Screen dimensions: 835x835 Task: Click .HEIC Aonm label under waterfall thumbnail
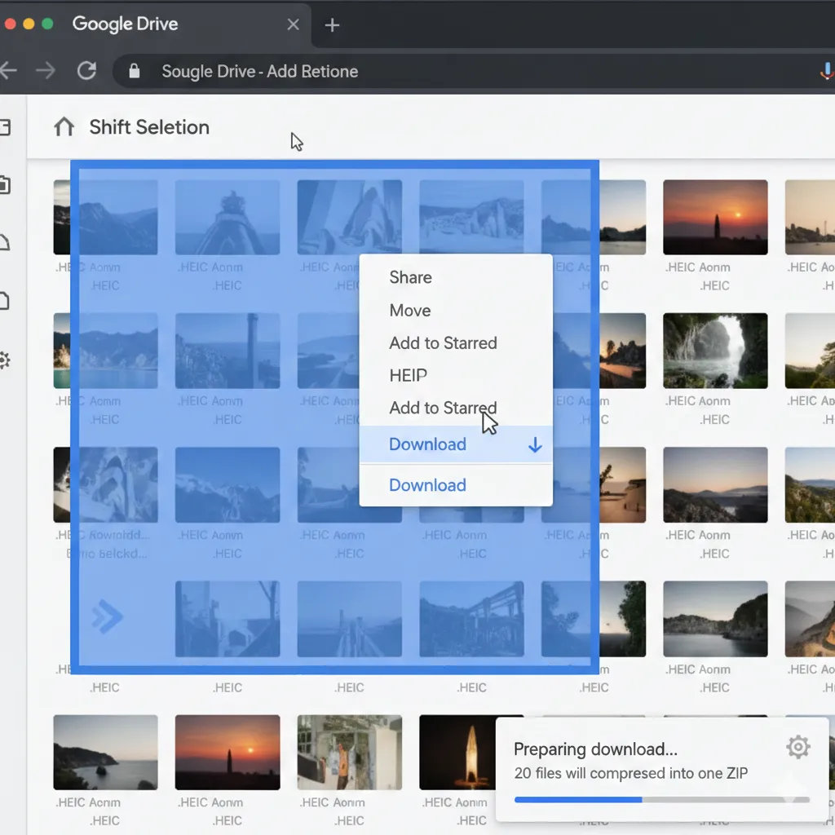pyautogui.click(x=698, y=401)
